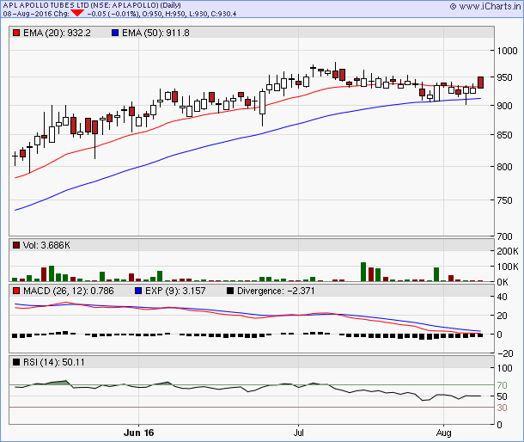The width and height of the screenshot is (524, 442).
Task: Click the EMA (20): 932.2 label
Action: [x=57, y=33]
